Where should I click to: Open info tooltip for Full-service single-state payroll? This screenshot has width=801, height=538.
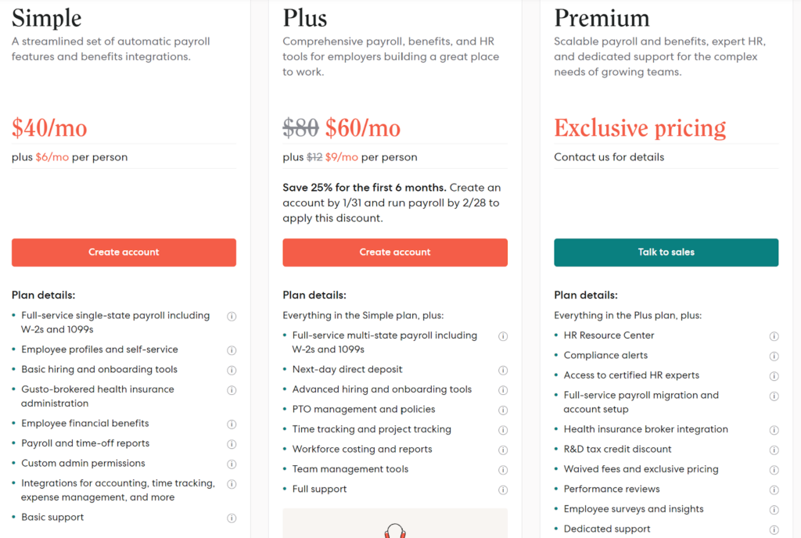232,315
